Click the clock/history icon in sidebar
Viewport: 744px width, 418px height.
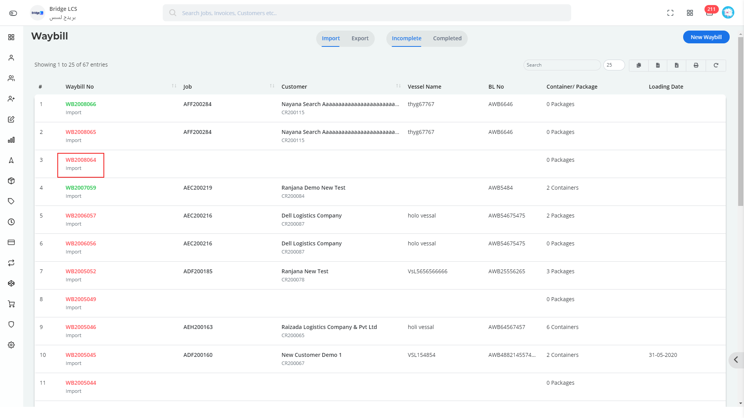[11, 222]
